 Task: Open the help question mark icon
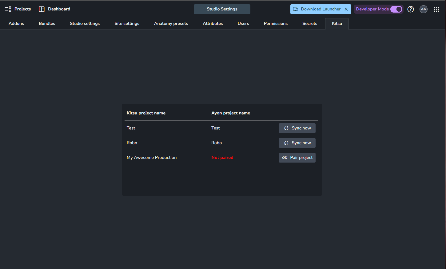coord(411,9)
